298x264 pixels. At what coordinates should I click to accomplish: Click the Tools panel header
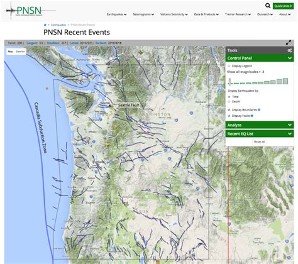[x=260, y=50]
